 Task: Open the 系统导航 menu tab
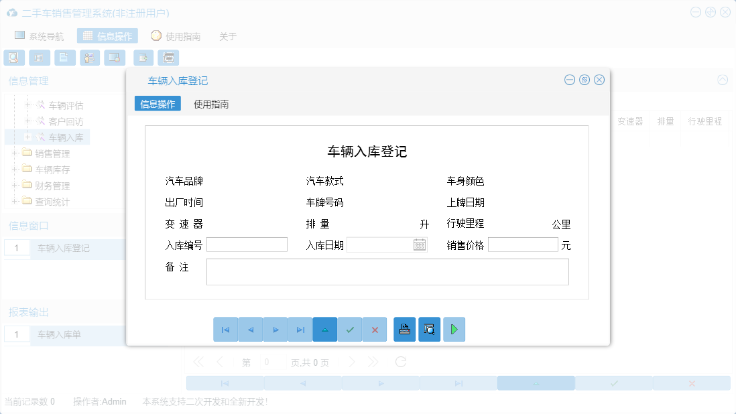[40, 36]
